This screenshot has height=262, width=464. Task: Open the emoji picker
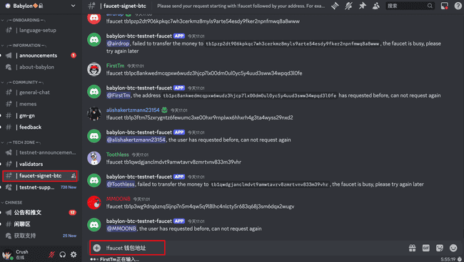pyautogui.click(x=453, y=248)
